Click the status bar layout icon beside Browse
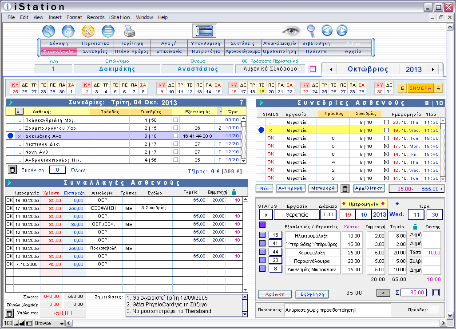 [29, 323]
